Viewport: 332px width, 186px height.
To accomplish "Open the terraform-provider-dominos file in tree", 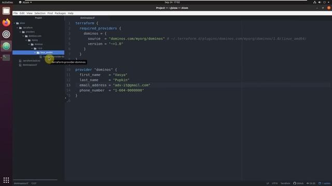I will coord(54,57).
